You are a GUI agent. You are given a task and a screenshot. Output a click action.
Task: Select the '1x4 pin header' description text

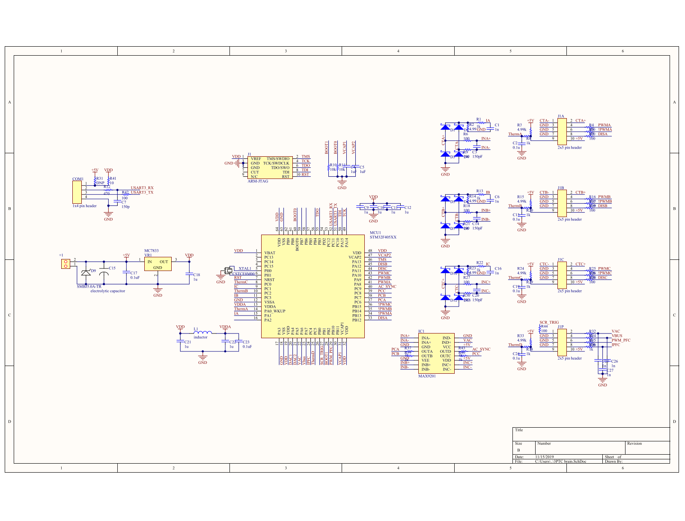(x=84, y=206)
